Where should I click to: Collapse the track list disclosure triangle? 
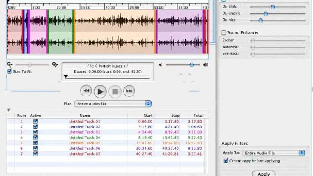point(9,110)
